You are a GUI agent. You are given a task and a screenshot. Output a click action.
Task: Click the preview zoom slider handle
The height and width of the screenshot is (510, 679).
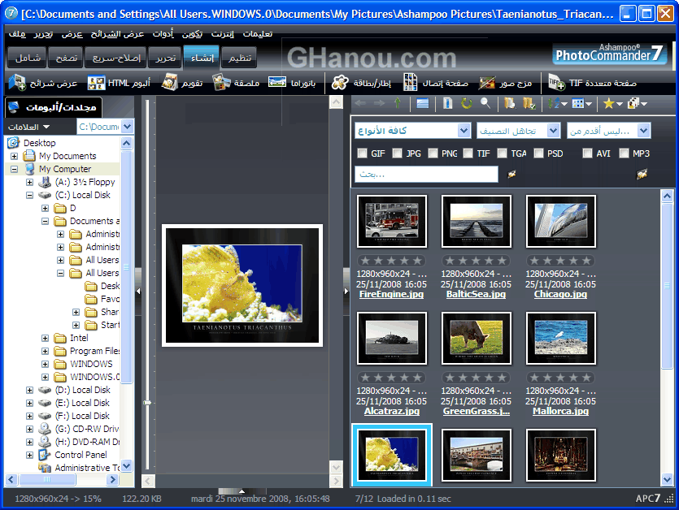pyautogui.click(x=147, y=402)
